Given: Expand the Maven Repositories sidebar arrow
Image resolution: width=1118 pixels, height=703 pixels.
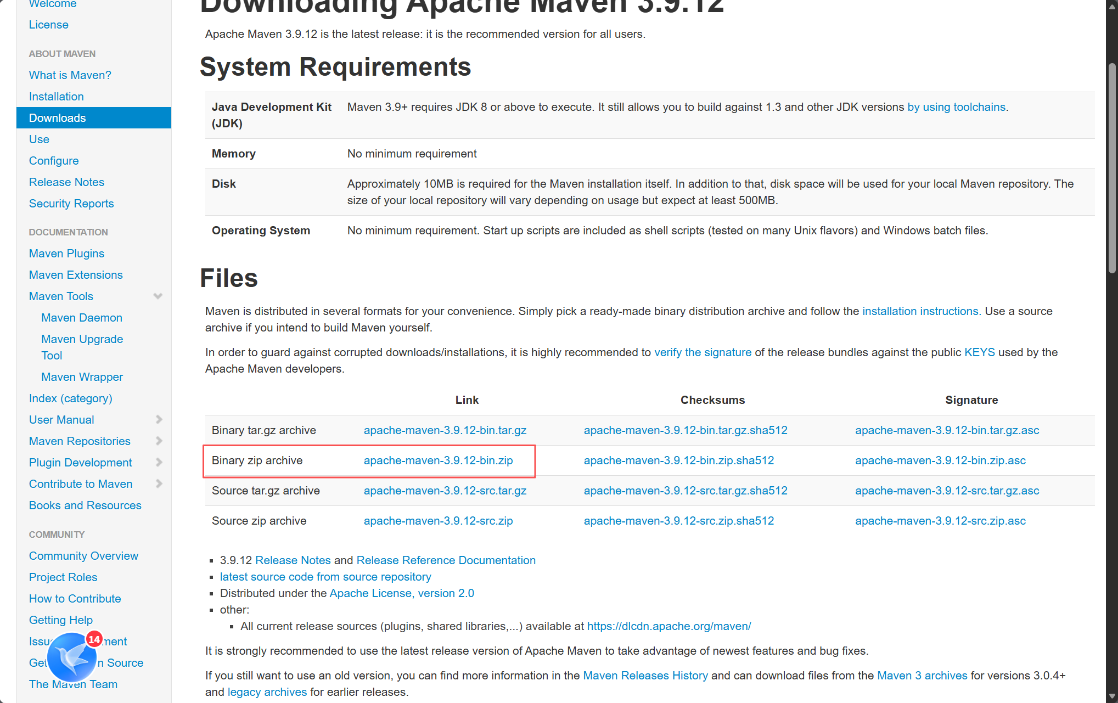Looking at the screenshot, I should tap(159, 441).
